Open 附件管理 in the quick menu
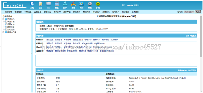Screen dimensions: 203x93 click(77, 43)
